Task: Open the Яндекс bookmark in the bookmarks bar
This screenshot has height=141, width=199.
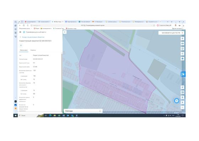Action: [37, 28]
